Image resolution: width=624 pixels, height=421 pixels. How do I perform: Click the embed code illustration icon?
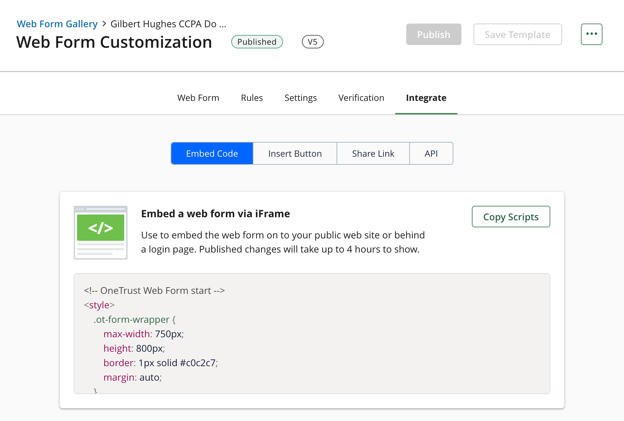click(x=100, y=232)
